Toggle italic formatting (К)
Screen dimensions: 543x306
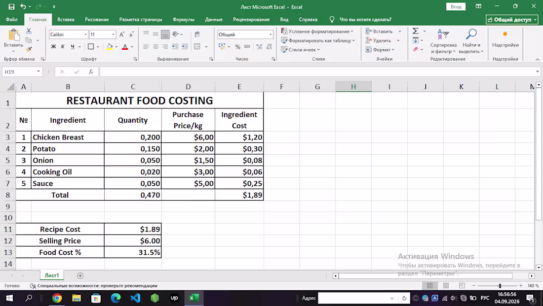[x=63, y=47]
